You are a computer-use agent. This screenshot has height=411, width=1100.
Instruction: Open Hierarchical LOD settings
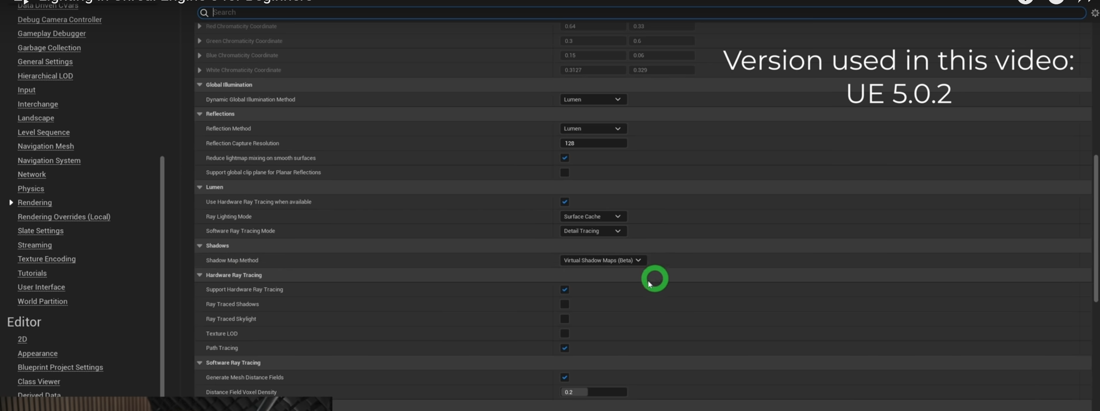[x=45, y=76]
